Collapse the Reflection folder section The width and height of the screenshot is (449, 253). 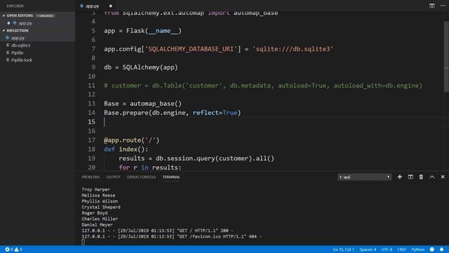click(4, 30)
